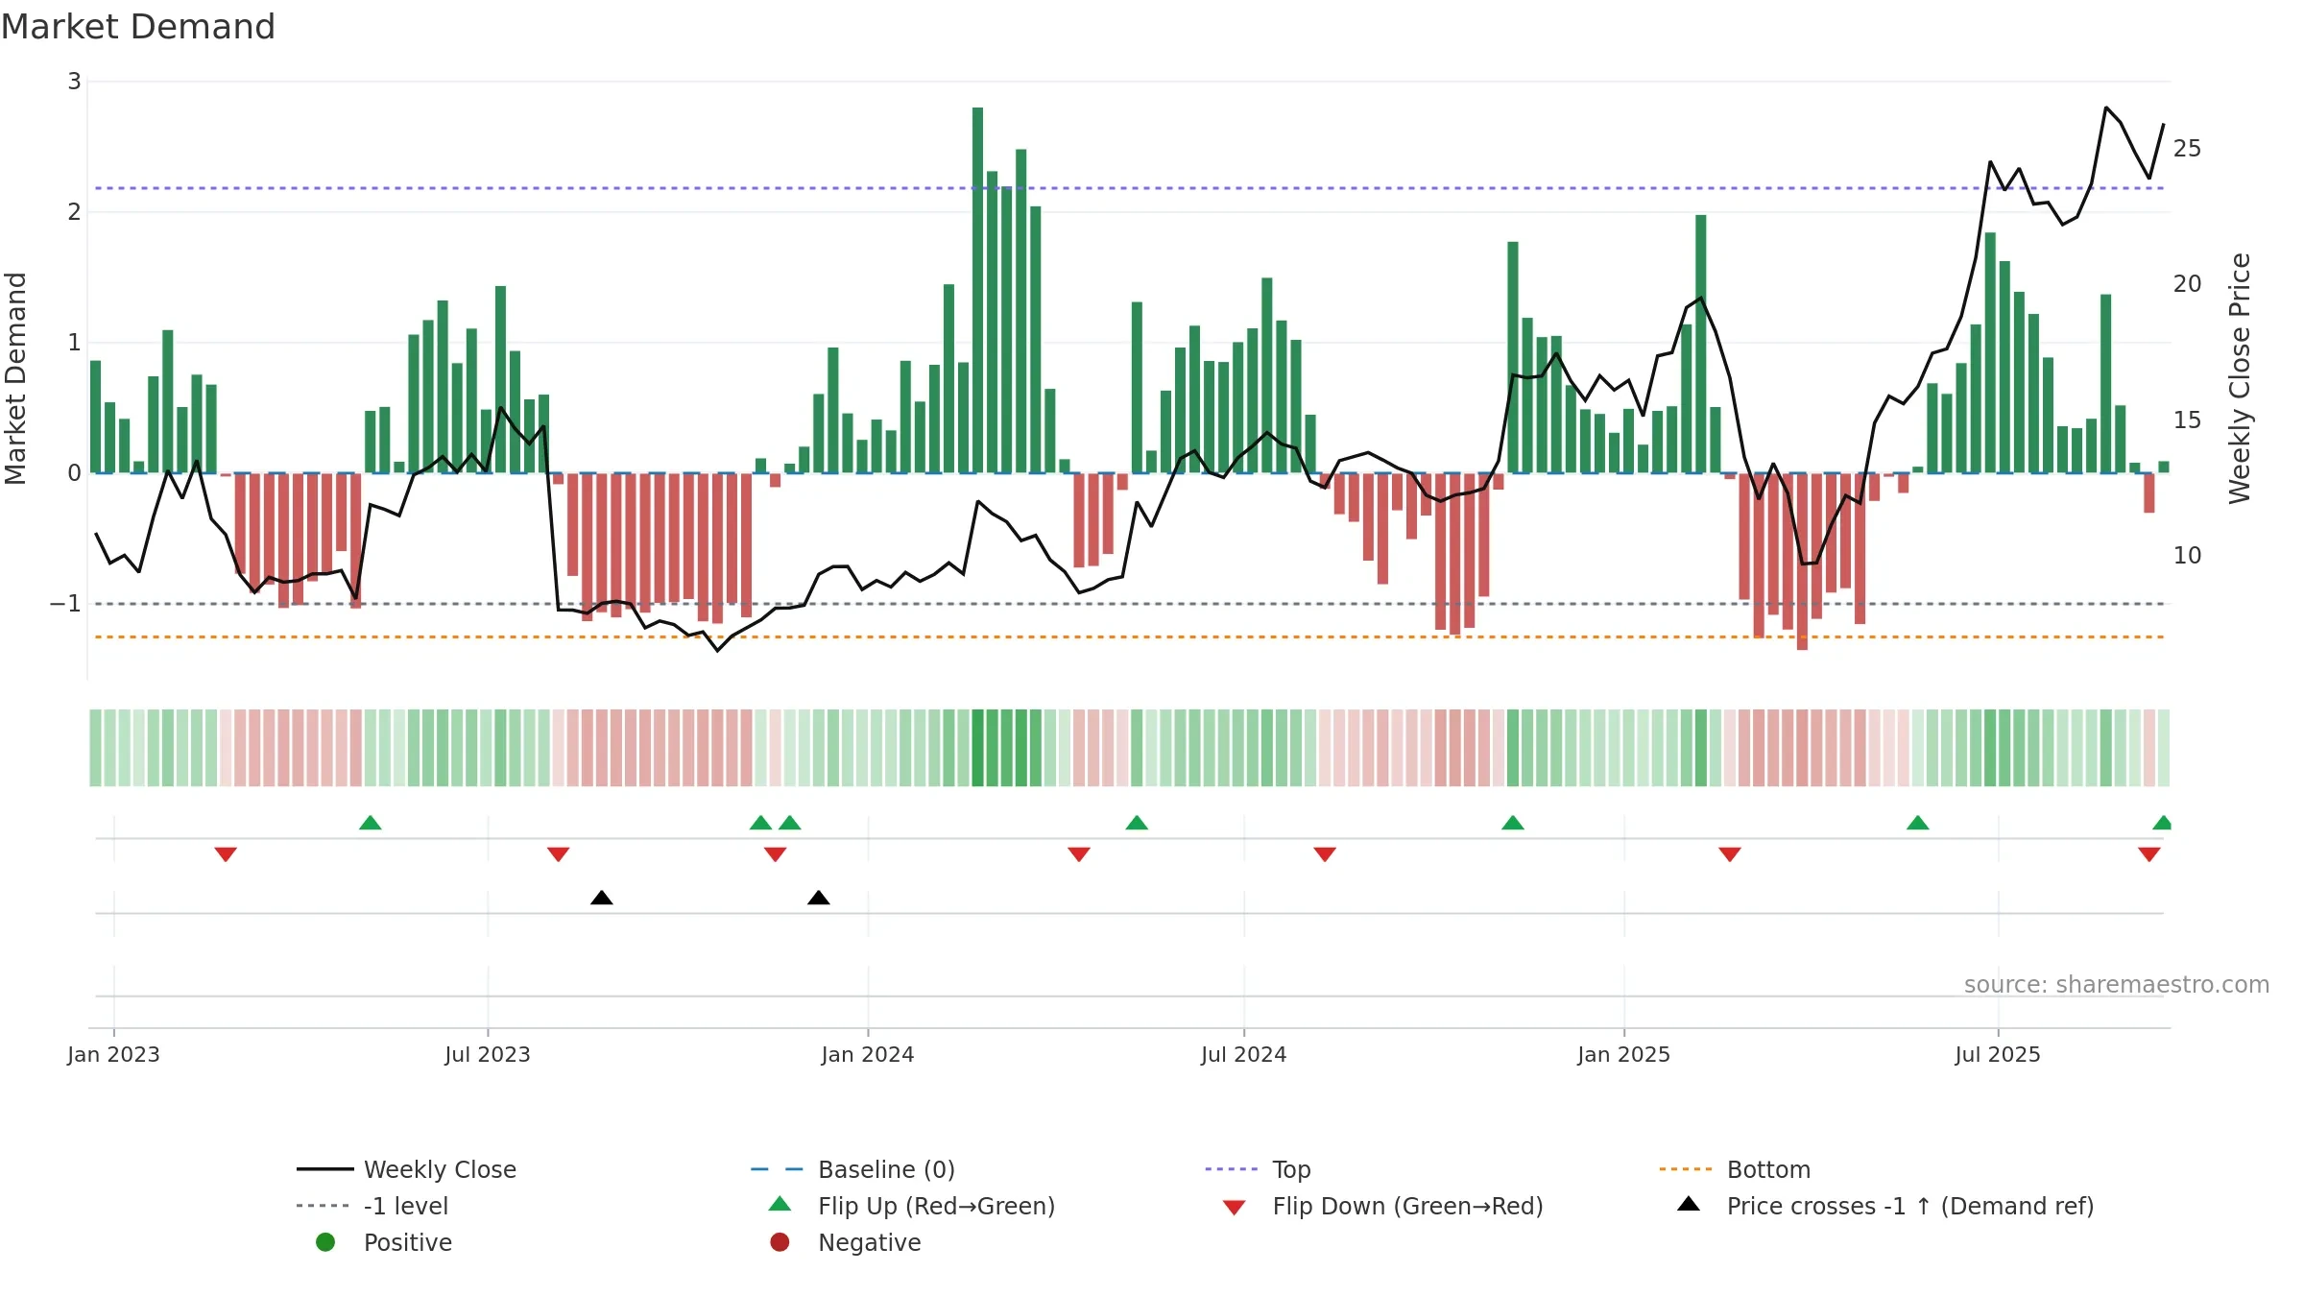
Task: Toggle the Baseline (0) legend entry
Action: tap(852, 1169)
